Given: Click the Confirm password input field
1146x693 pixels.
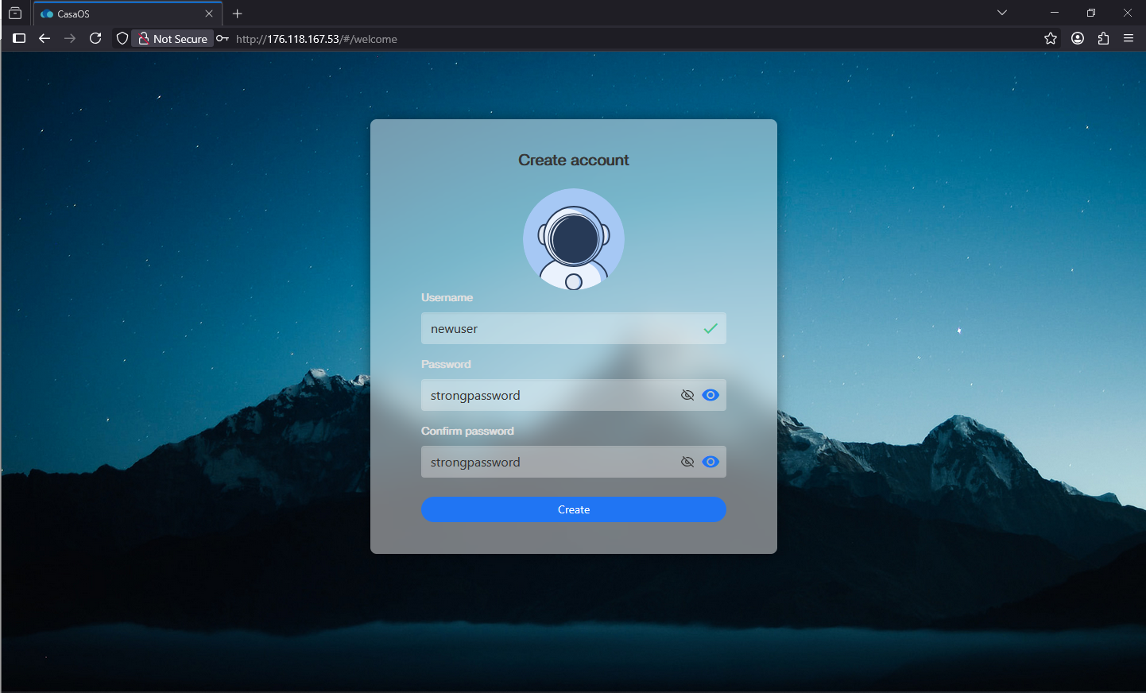Looking at the screenshot, I should point(548,462).
